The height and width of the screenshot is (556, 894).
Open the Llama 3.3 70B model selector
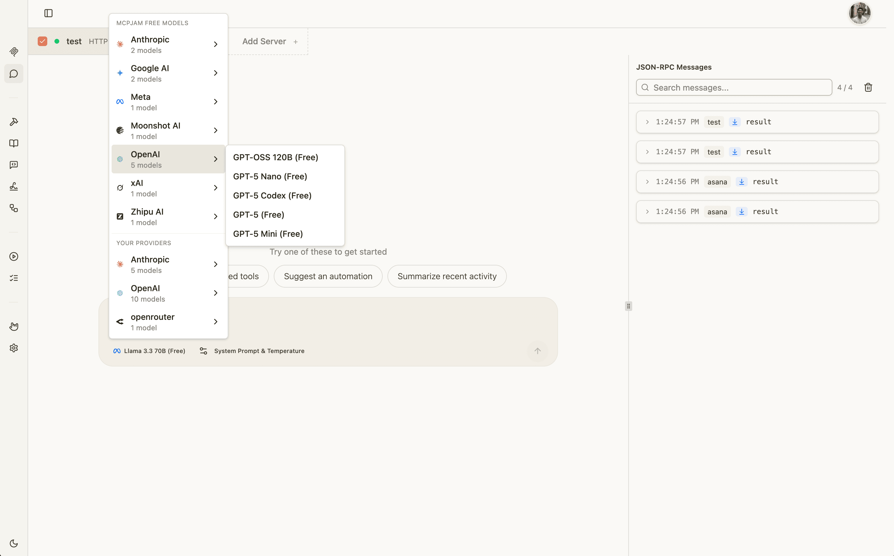[x=149, y=351]
